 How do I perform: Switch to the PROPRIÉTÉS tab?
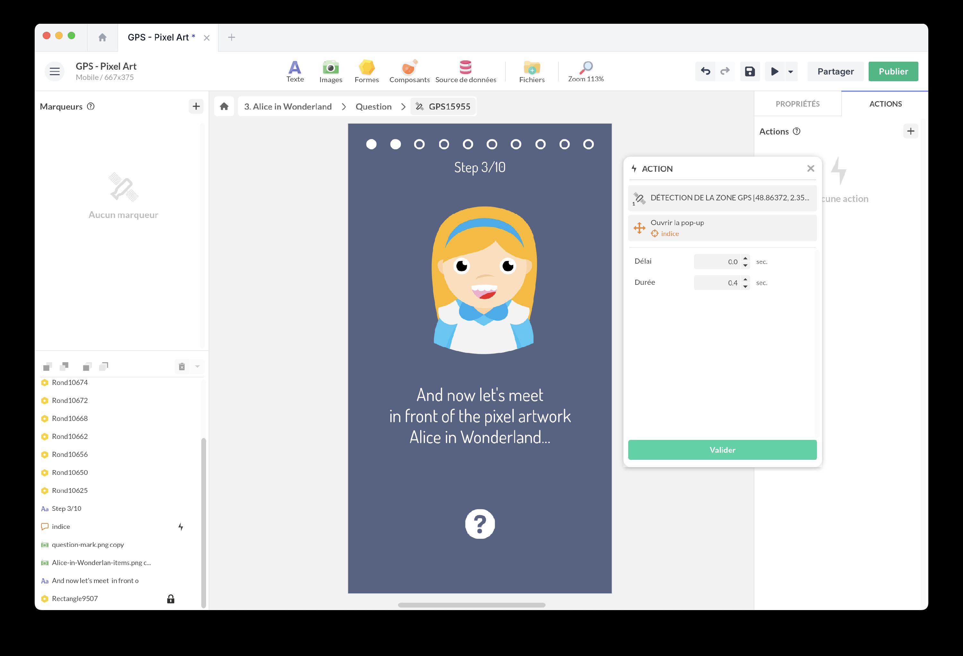coord(797,104)
